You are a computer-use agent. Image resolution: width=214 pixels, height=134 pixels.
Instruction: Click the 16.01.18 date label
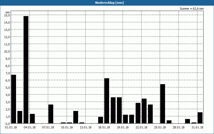[x=104, y=127]
